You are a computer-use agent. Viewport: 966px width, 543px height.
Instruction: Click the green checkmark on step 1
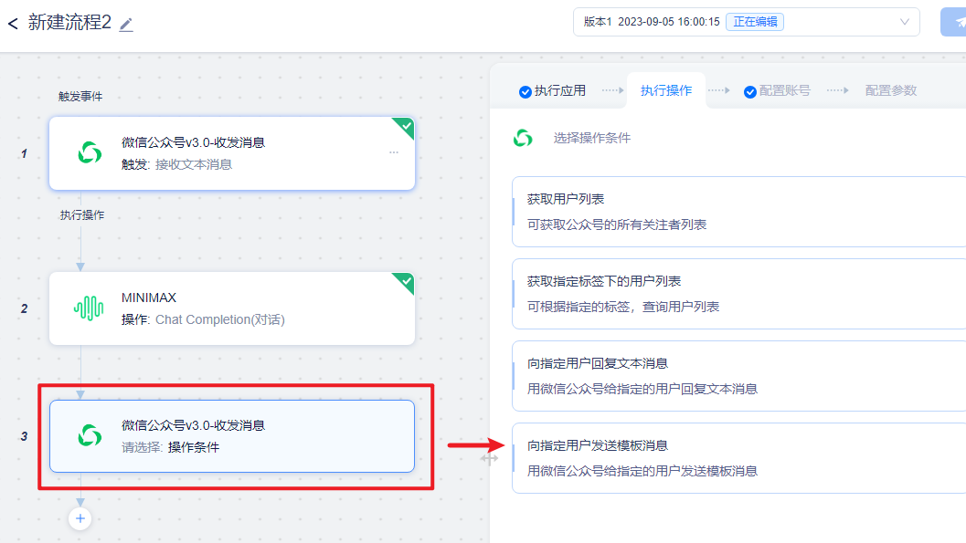[405, 126]
